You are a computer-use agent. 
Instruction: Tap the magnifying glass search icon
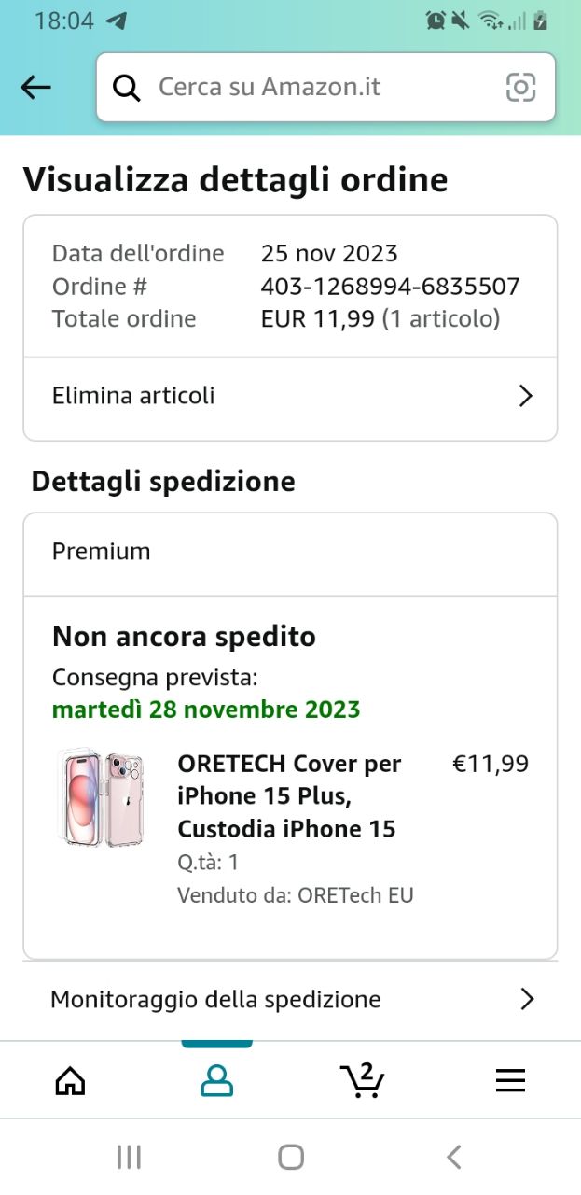pyautogui.click(x=127, y=88)
